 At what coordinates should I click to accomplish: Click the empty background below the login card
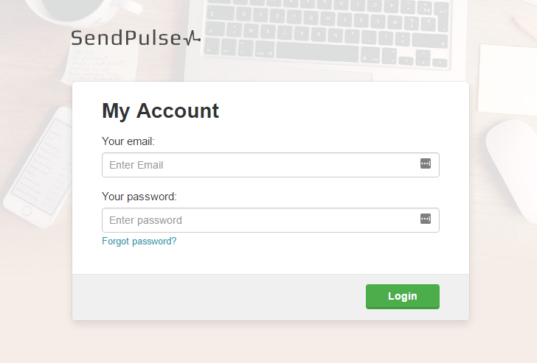click(270, 342)
